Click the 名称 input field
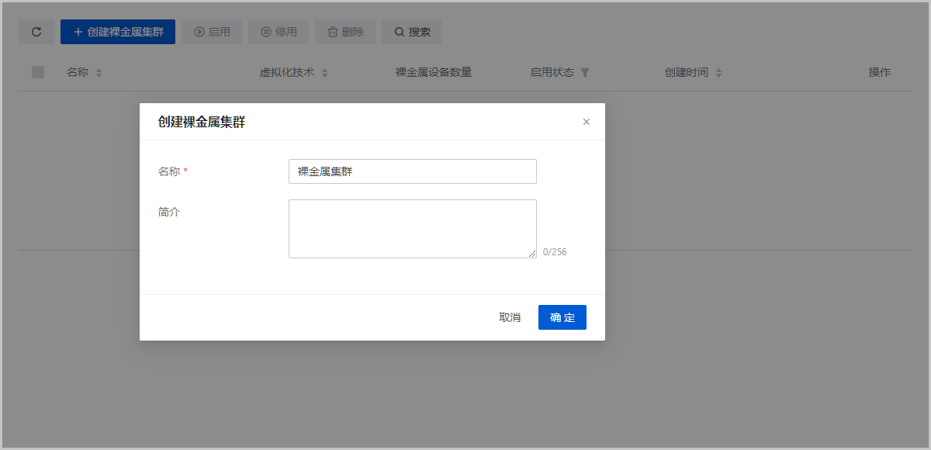 (x=412, y=171)
